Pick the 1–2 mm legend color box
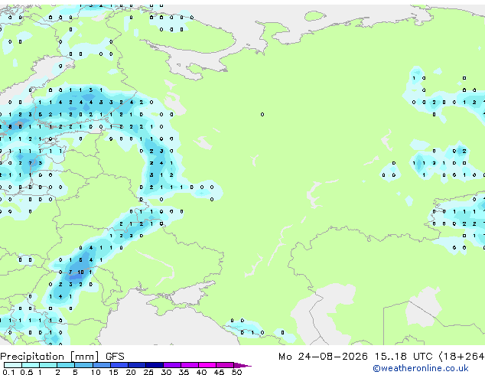 (x=48, y=365)
